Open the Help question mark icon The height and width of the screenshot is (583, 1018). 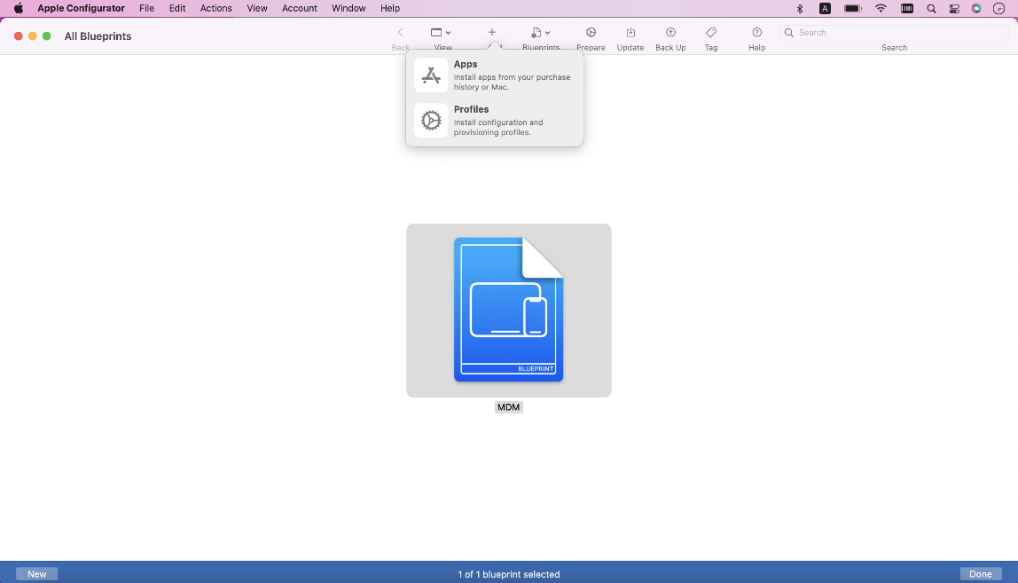click(756, 33)
